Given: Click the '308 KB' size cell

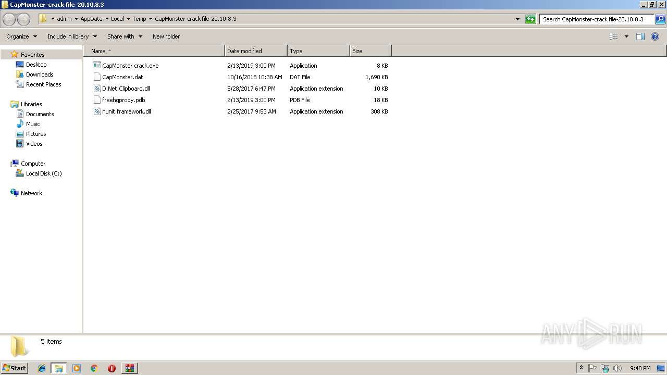Looking at the screenshot, I should (x=379, y=111).
